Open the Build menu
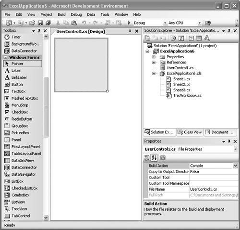This screenshot has height=230, width=240. (x=61, y=14)
